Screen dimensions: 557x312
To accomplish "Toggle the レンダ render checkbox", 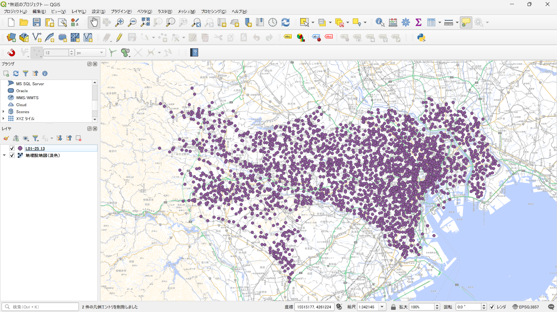I will [492, 307].
